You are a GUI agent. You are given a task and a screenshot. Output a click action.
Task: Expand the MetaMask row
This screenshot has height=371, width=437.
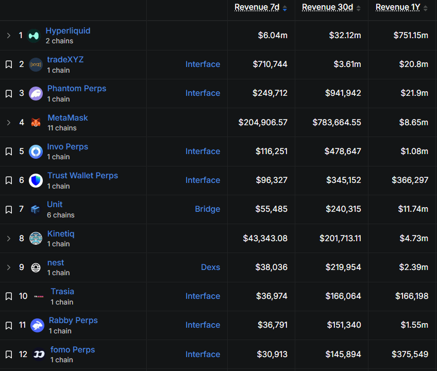point(9,122)
